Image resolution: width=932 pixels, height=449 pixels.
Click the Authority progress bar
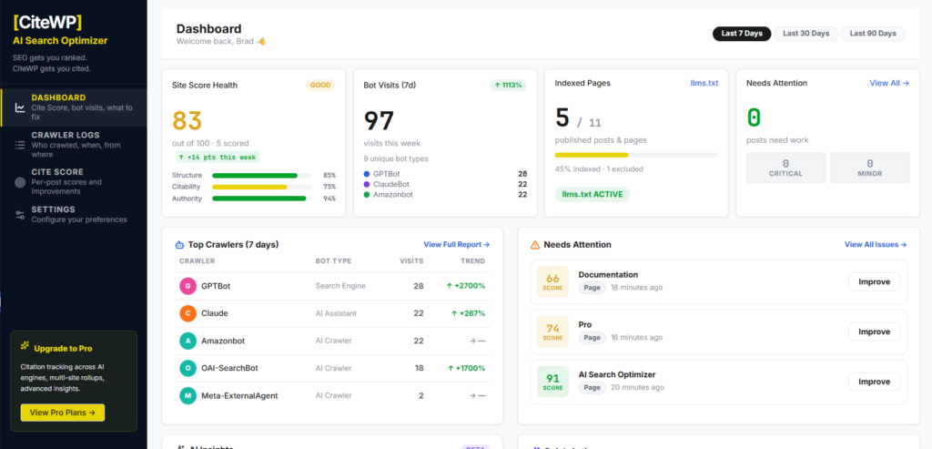pyautogui.click(x=262, y=199)
